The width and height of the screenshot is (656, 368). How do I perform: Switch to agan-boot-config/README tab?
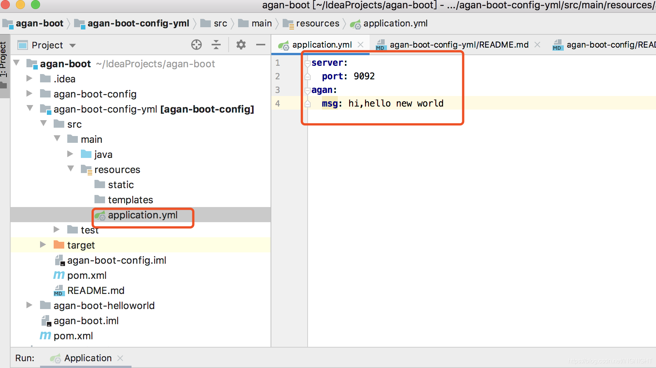coord(611,45)
